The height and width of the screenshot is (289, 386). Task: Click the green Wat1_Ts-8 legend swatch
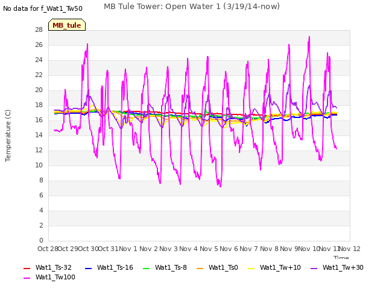pyautogui.click(x=146, y=268)
